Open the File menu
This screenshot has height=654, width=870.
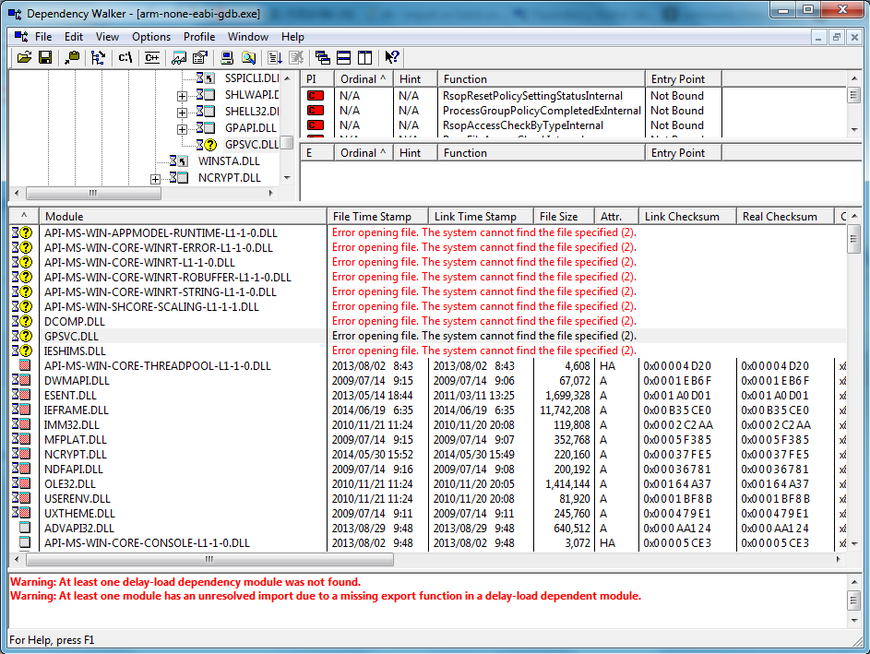pos(43,37)
